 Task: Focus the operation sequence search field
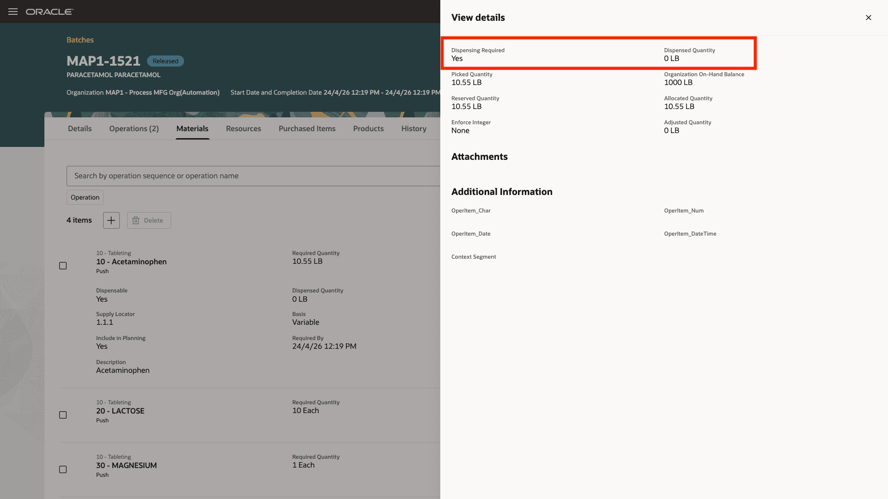pos(253,176)
